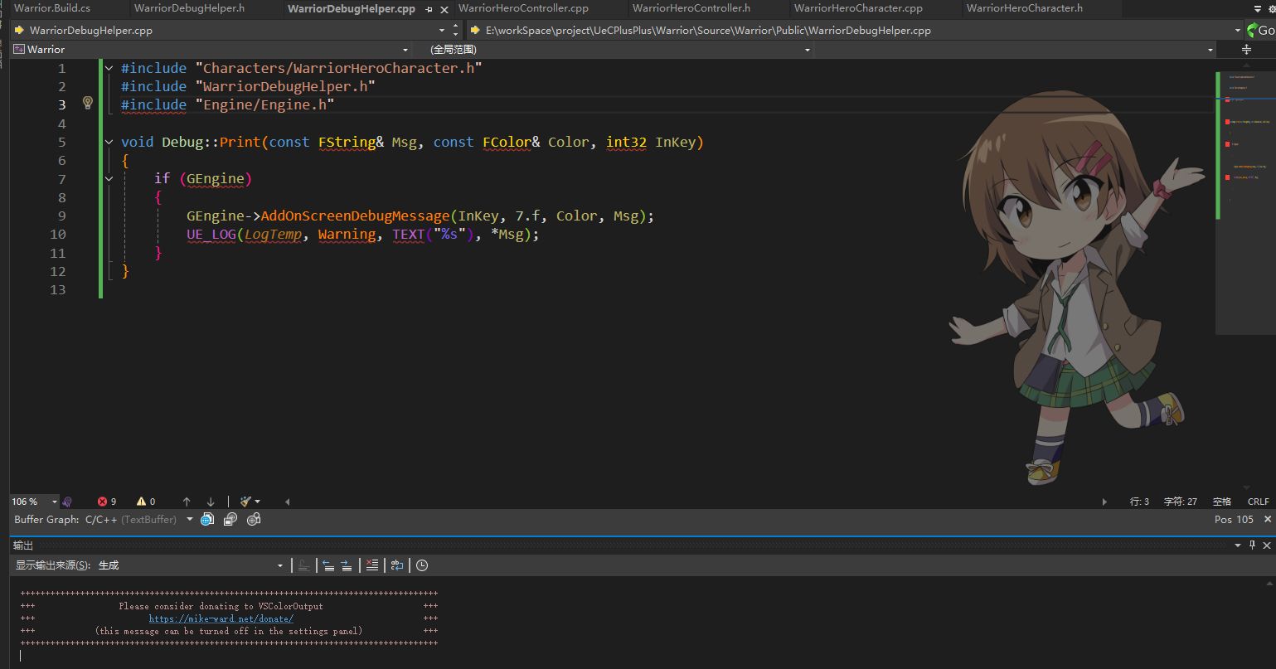Open the file path dropdown arrow beside Go
The image size is (1276, 669).
point(1239,30)
